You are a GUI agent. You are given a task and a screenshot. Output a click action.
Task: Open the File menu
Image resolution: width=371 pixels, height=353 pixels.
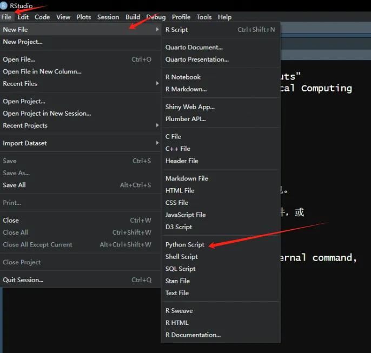(6, 17)
